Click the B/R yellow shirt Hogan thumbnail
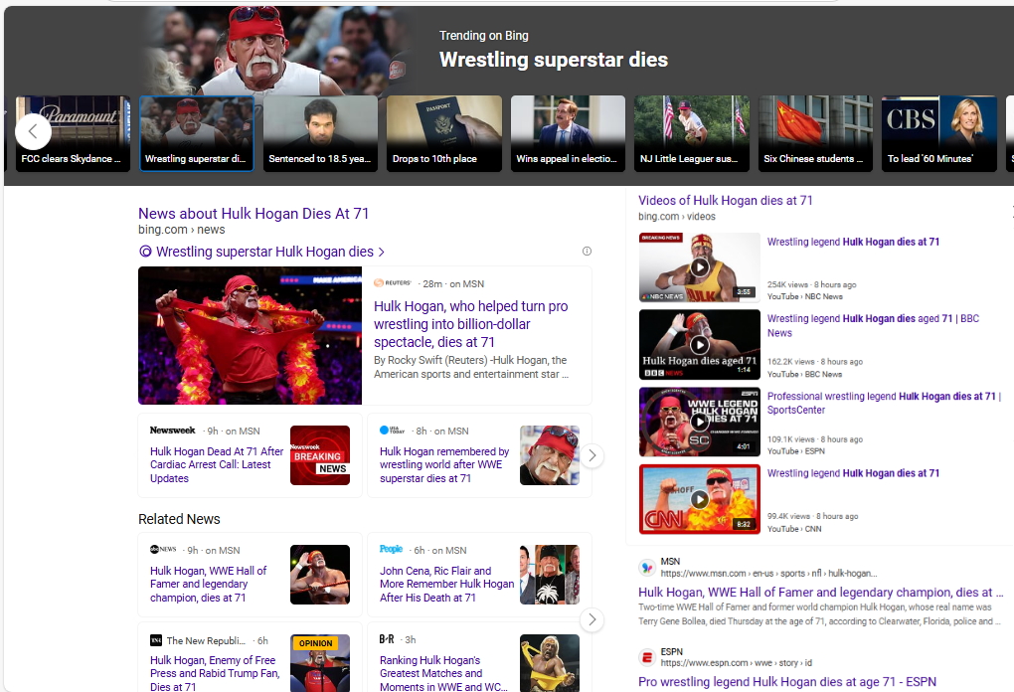Screen dimensions: 1014x692 click(550, 663)
